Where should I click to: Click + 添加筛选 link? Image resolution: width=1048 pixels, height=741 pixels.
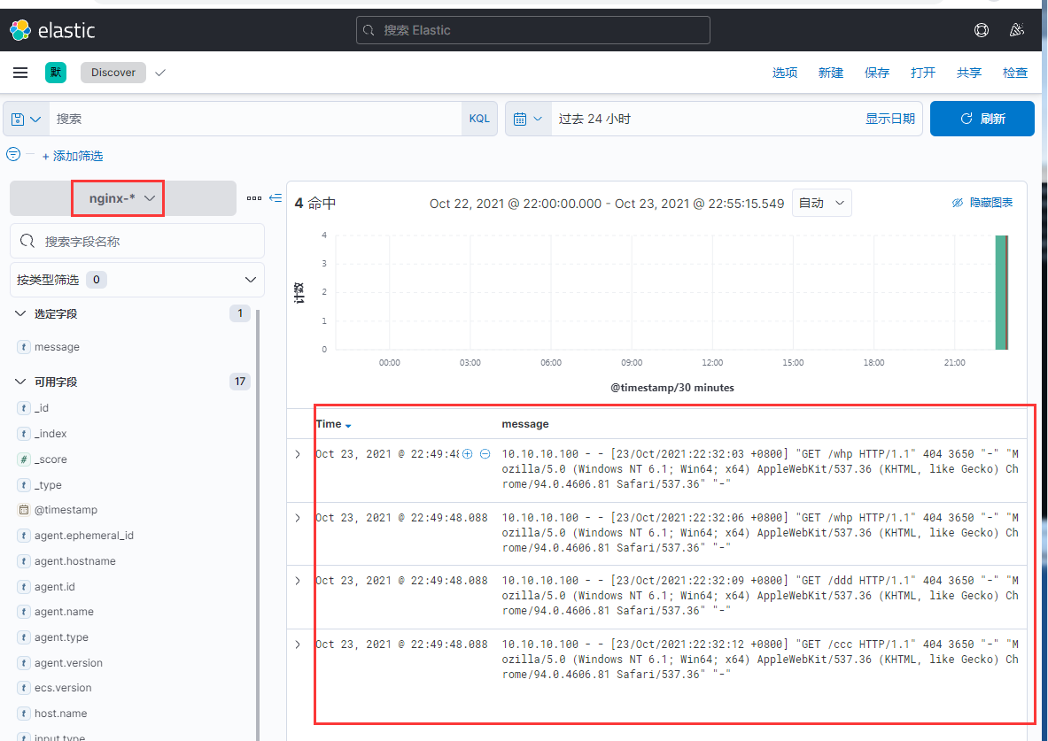pos(72,156)
